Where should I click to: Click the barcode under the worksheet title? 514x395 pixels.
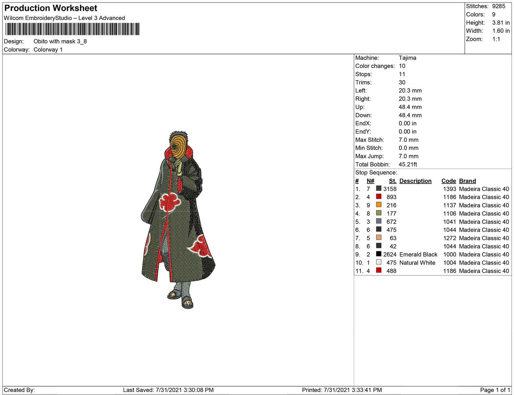(72, 29)
